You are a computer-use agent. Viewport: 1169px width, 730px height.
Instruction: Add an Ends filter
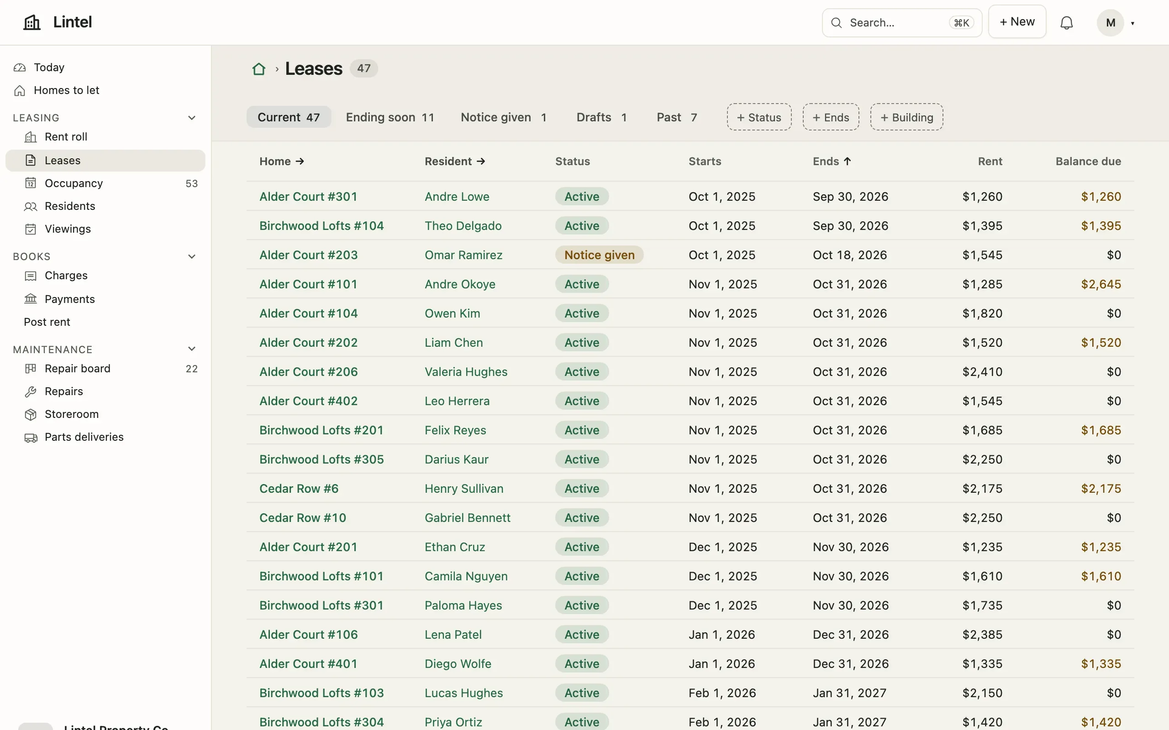coord(831,117)
